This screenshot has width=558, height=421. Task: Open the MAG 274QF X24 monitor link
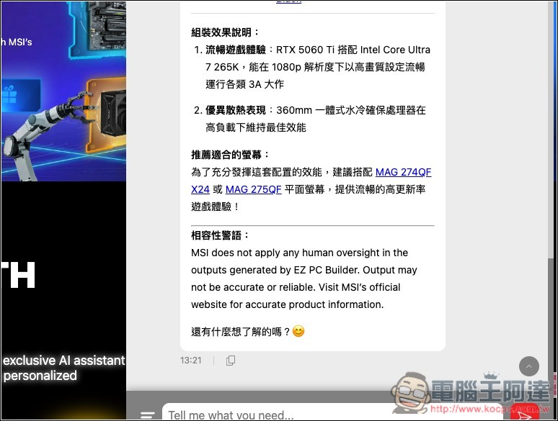[x=403, y=172]
